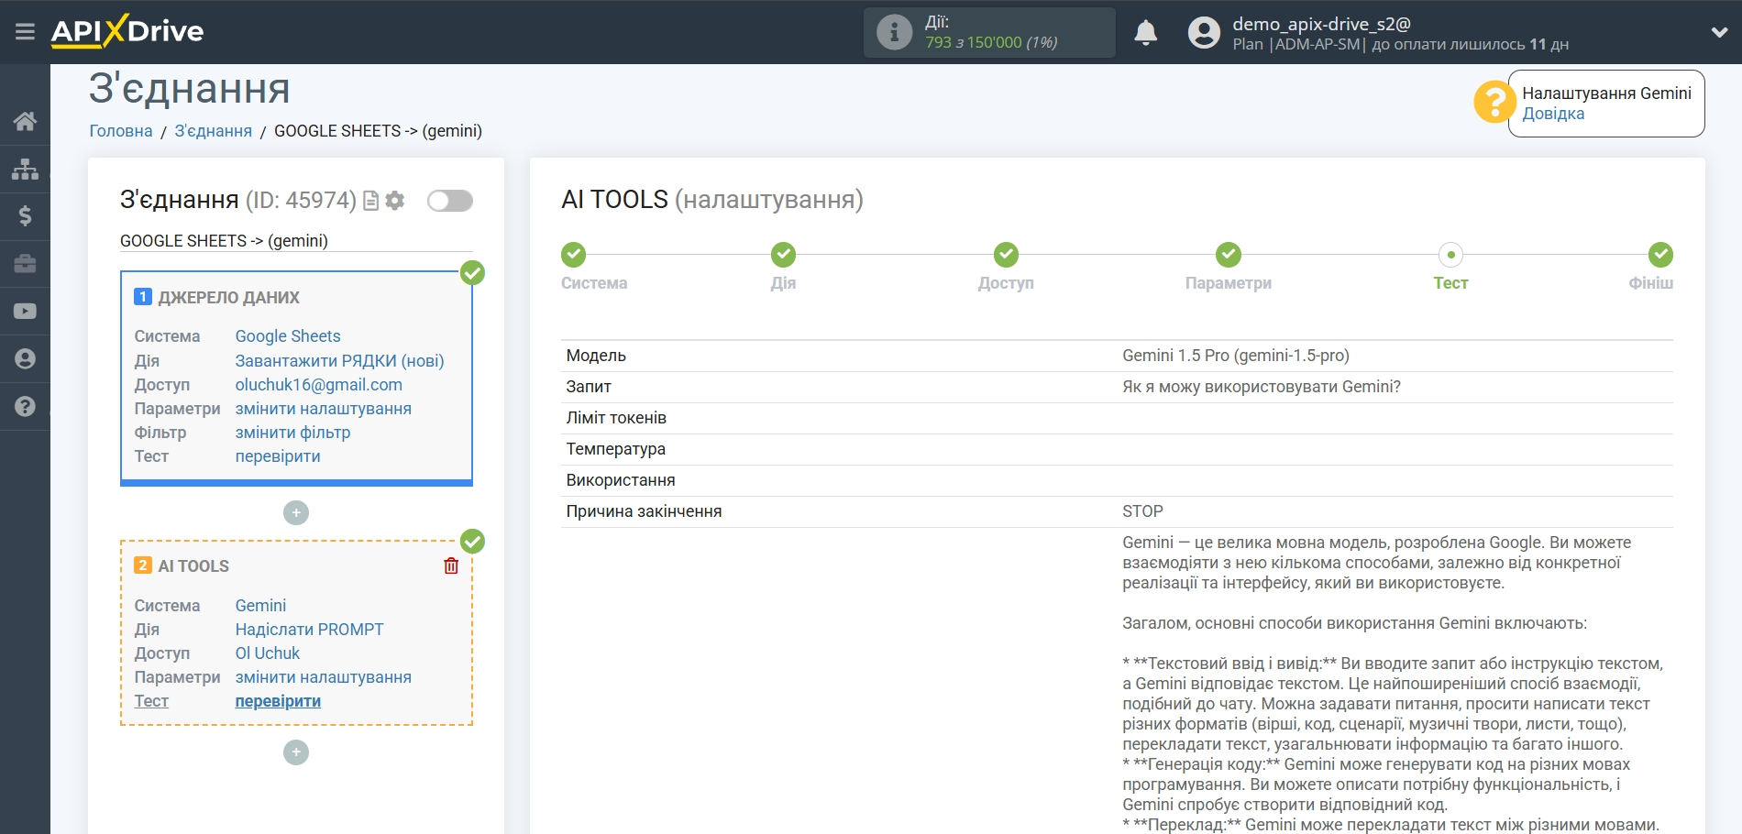Viewport: 1742px width, 834px height.
Task: Open profile via sidebar user icon
Action: [x=25, y=359]
